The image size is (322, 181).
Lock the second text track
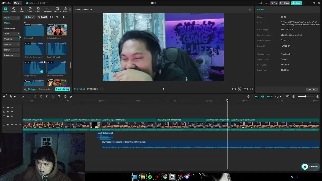click(8, 112)
